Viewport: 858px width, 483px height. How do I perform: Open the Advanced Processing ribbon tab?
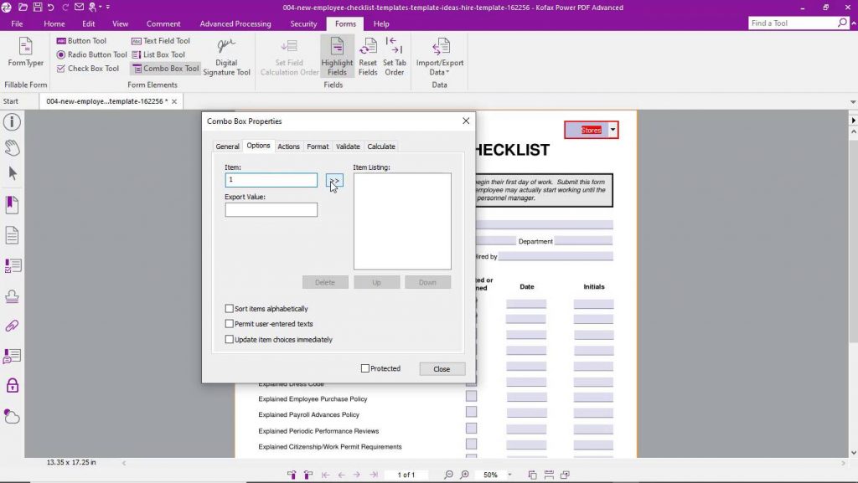point(235,23)
